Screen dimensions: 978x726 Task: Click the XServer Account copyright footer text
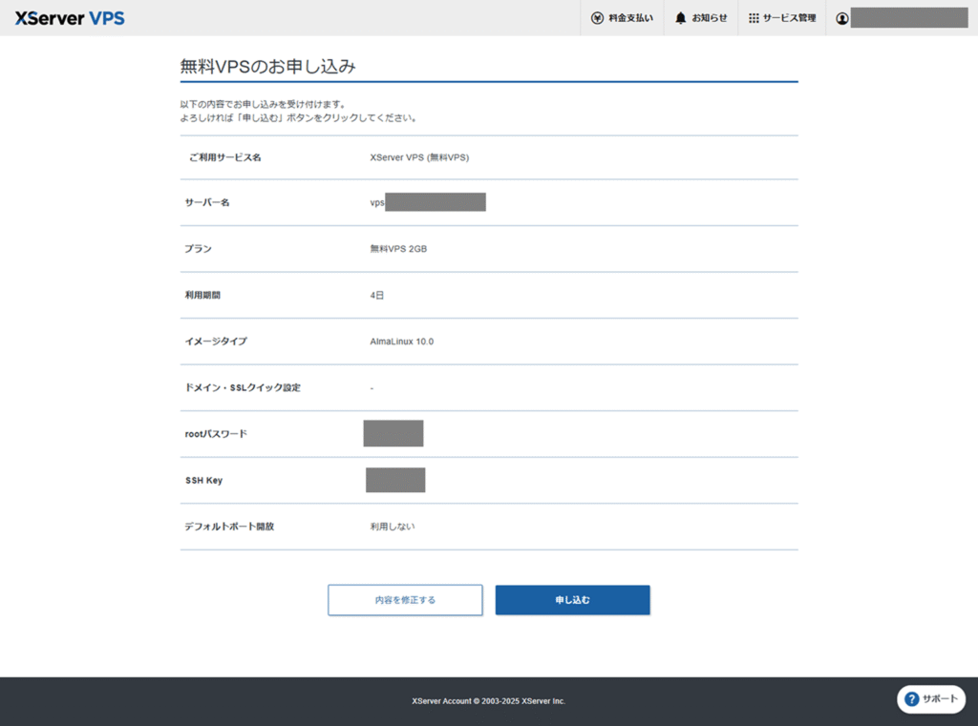488,701
